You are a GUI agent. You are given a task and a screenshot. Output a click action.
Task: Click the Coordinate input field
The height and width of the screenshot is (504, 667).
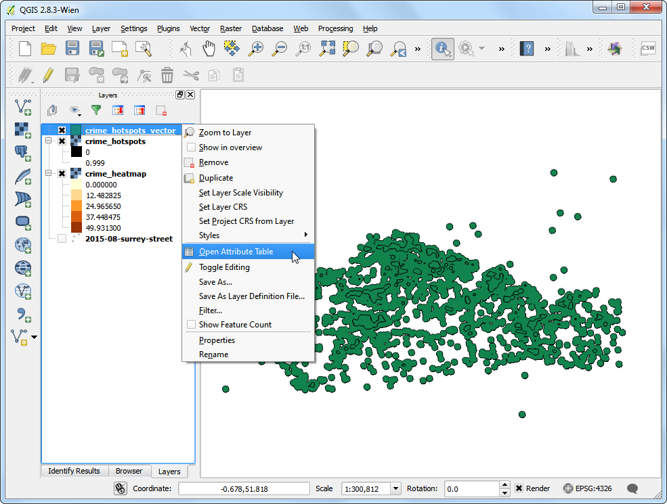coord(244,488)
